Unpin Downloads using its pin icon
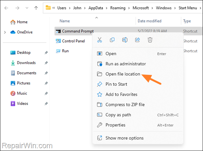The height and width of the screenshot is (151, 203). pos(46,63)
